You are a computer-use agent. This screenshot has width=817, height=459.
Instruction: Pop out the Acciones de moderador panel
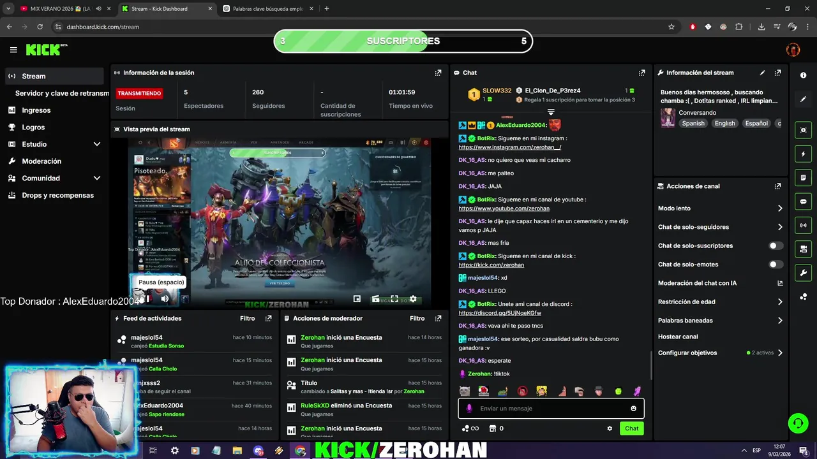[438, 318]
